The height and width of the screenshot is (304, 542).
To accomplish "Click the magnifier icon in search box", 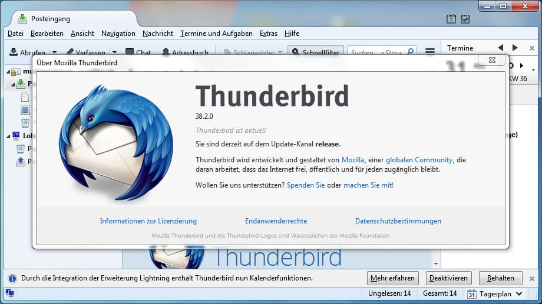I will [410, 52].
